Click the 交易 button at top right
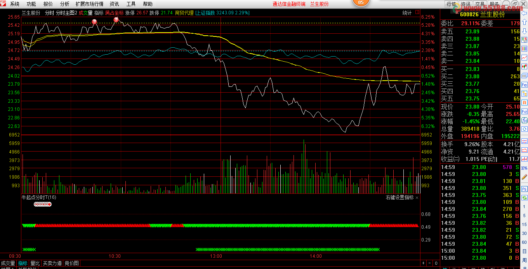Screen dimensions: 528x269 click(x=479, y=4)
